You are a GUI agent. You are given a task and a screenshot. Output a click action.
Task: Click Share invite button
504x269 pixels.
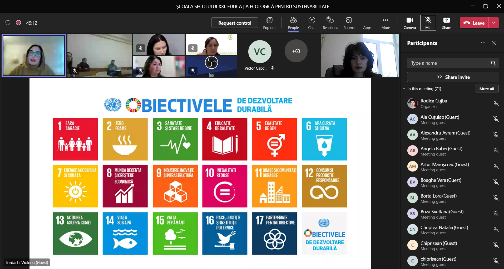coord(453,77)
